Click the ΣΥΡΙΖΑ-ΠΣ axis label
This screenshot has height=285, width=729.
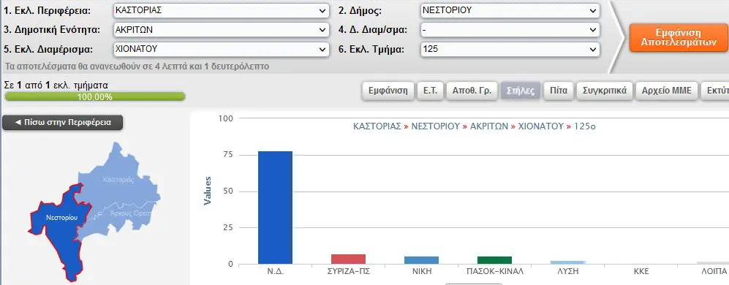tap(348, 271)
